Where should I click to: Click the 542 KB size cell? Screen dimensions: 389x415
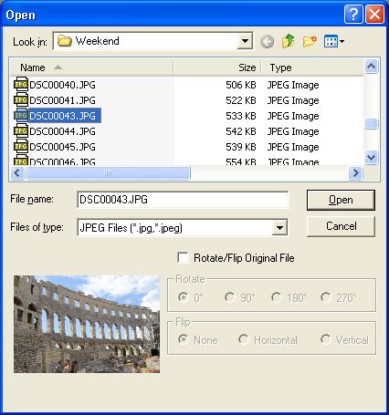pyautogui.click(x=241, y=131)
